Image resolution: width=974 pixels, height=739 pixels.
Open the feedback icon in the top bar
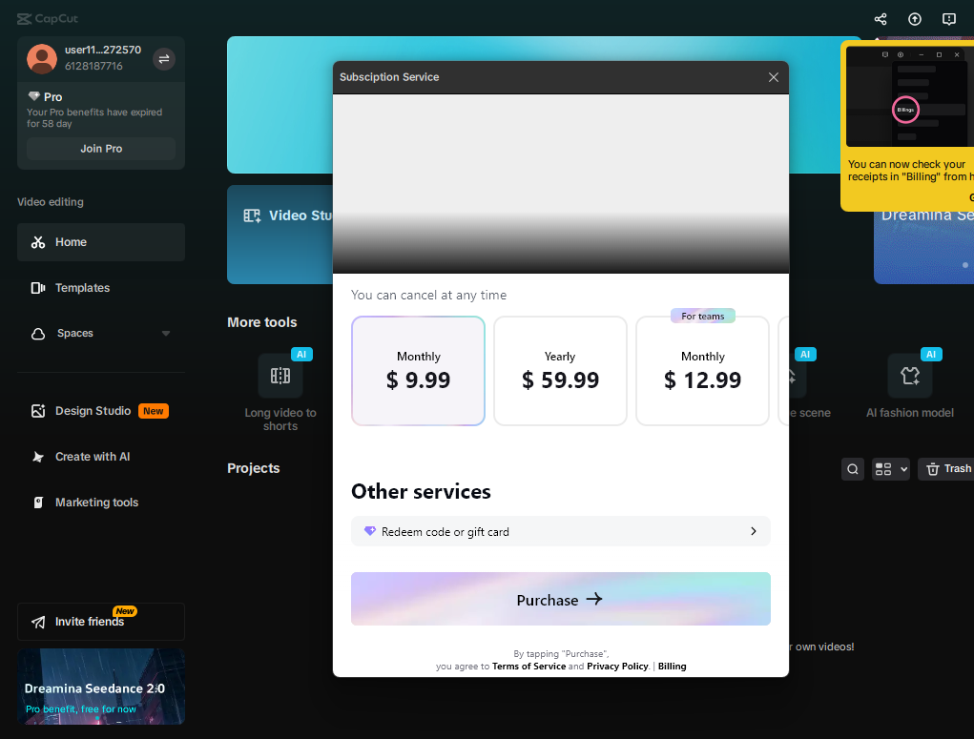tap(948, 19)
